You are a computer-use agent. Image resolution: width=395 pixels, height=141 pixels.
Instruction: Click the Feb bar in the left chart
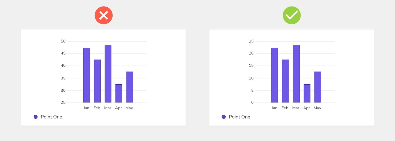pos(97,81)
